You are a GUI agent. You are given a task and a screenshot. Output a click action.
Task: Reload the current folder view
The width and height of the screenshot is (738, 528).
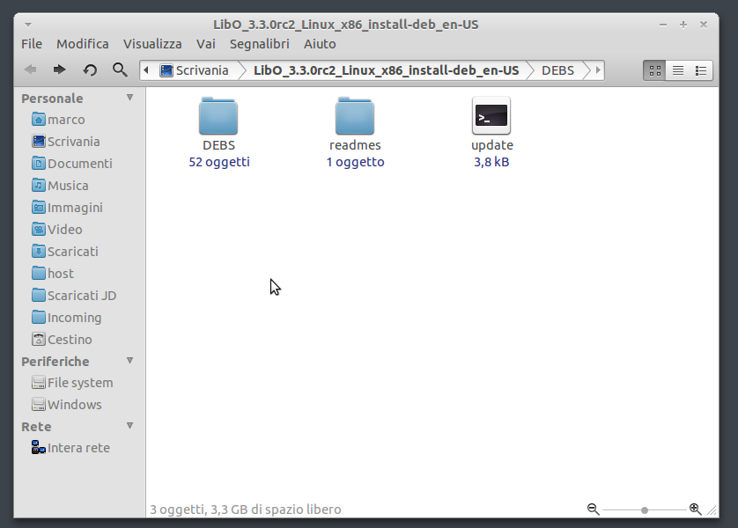[90, 70]
